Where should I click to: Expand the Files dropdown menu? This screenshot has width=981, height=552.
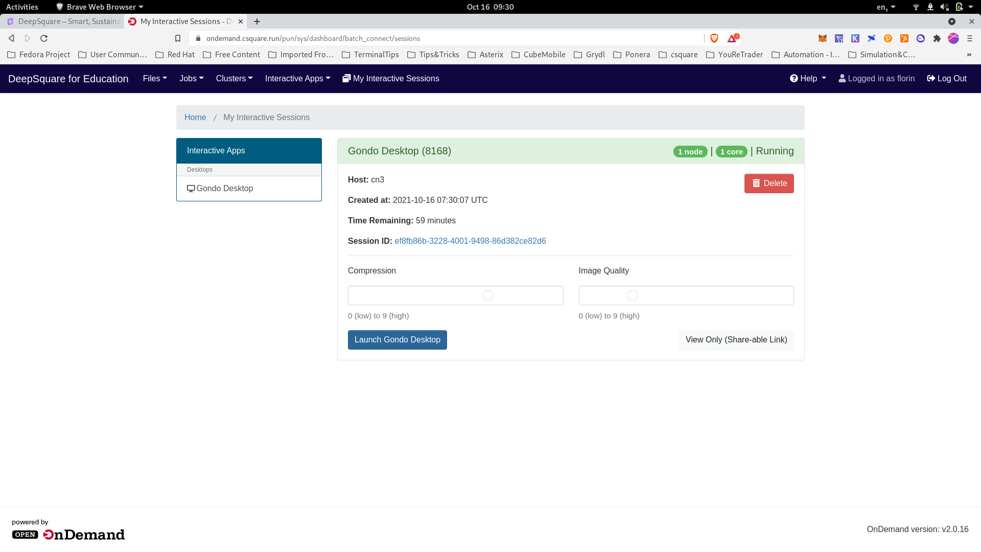click(155, 78)
